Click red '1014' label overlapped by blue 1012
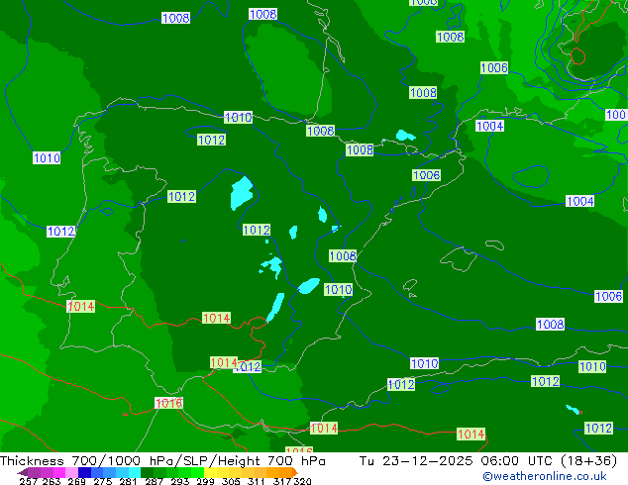 (x=224, y=362)
